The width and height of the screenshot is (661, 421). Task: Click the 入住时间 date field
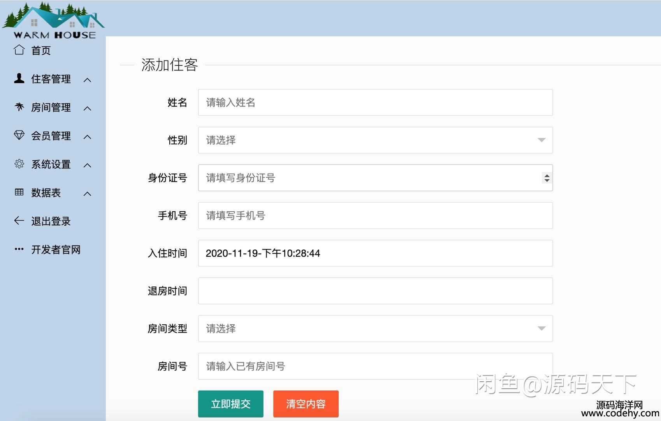point(375,253)
